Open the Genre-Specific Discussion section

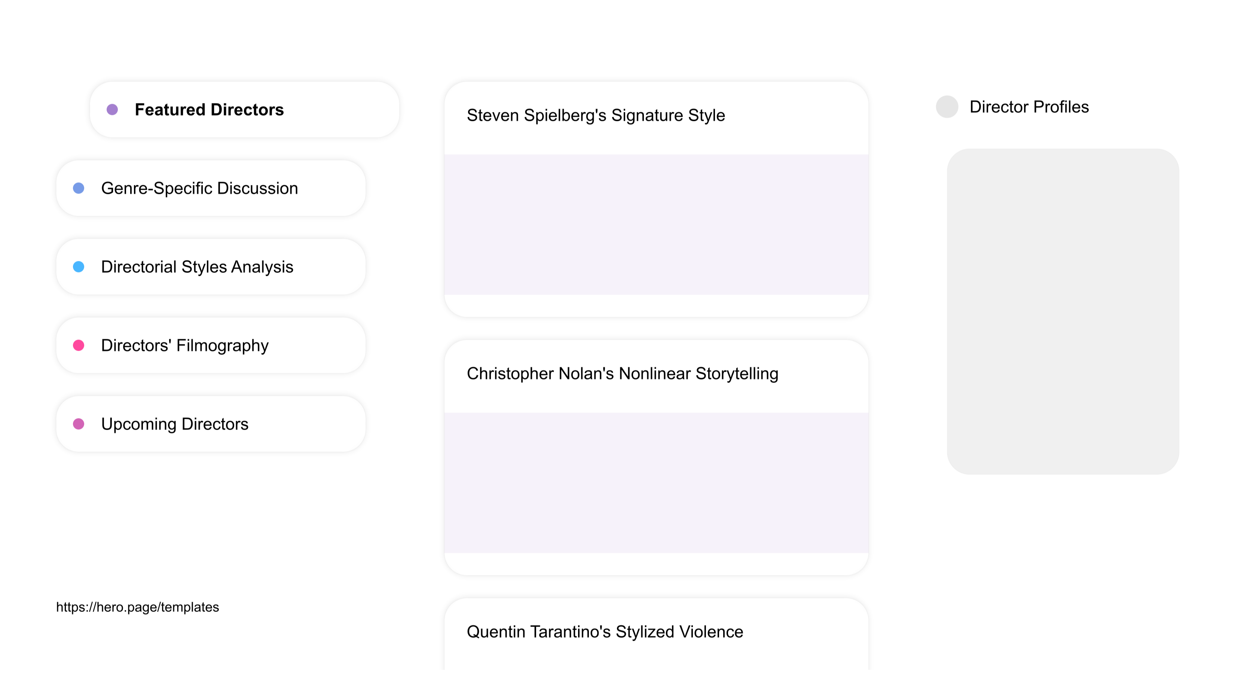pos(211,188)
